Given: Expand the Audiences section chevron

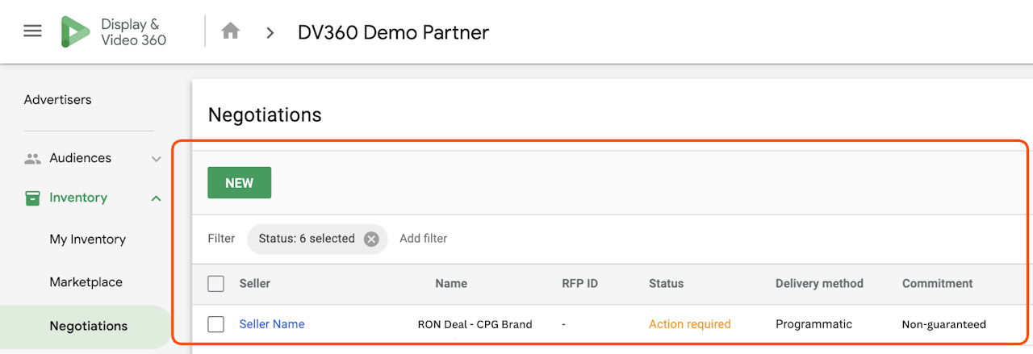Looking at the screenshot, I should pyautogui.click(x=157, y=159).
